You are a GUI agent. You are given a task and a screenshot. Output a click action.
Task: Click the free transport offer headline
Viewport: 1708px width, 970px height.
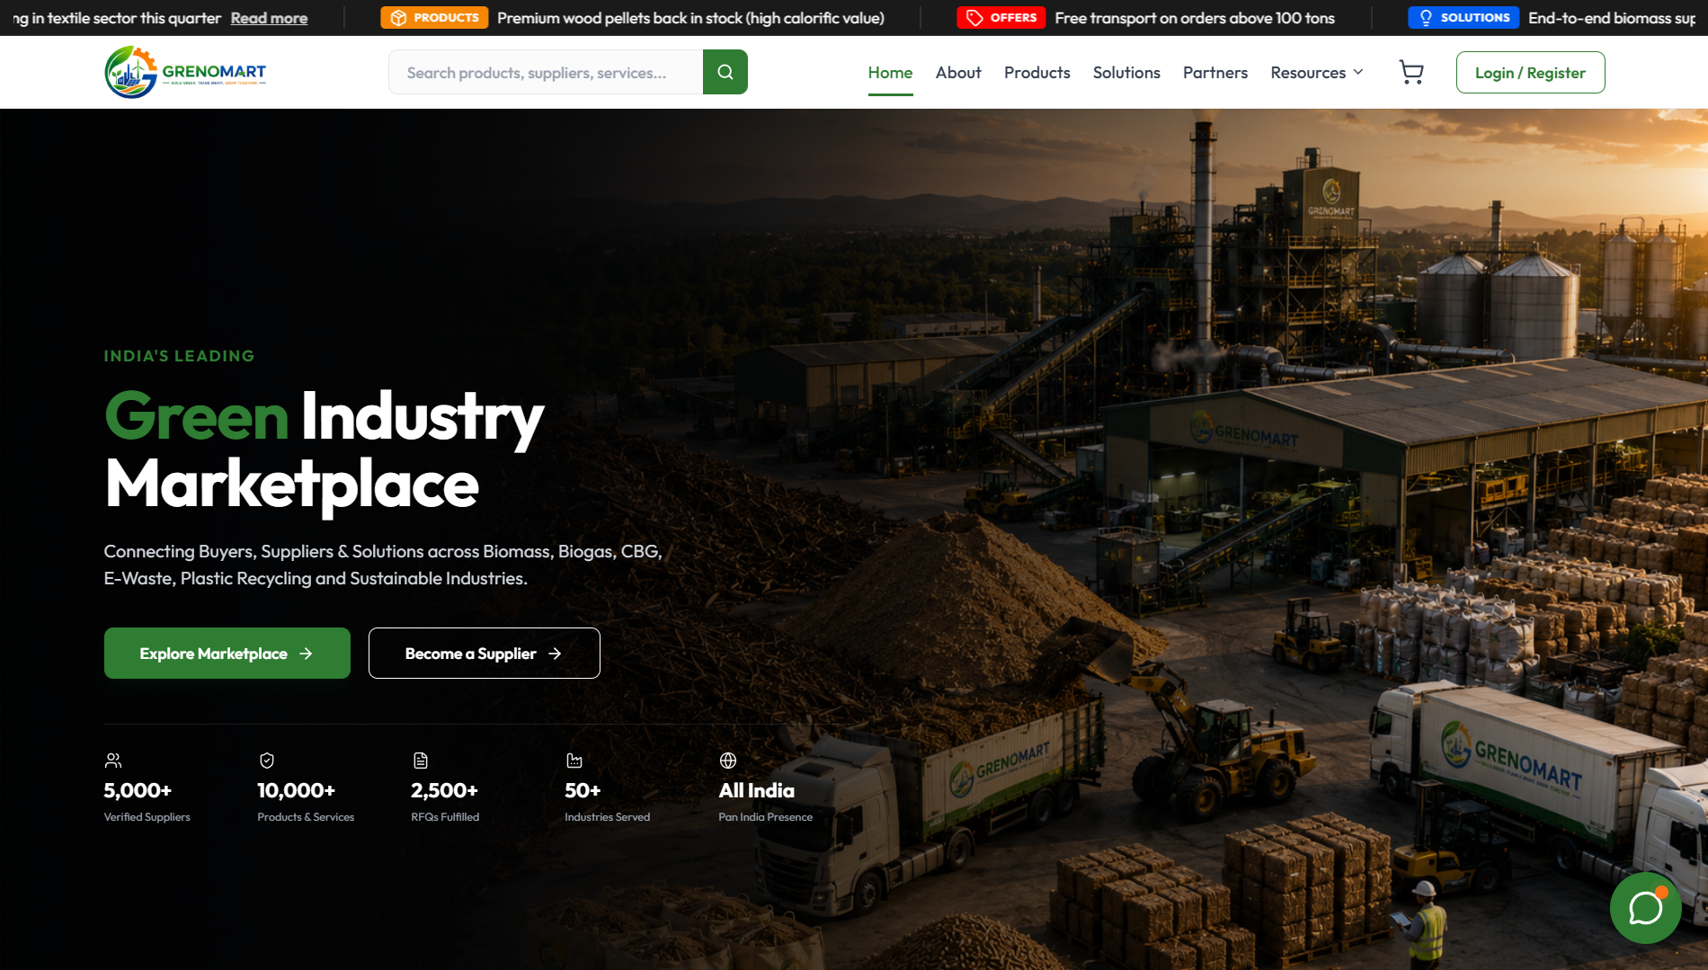click(1195, 18)
